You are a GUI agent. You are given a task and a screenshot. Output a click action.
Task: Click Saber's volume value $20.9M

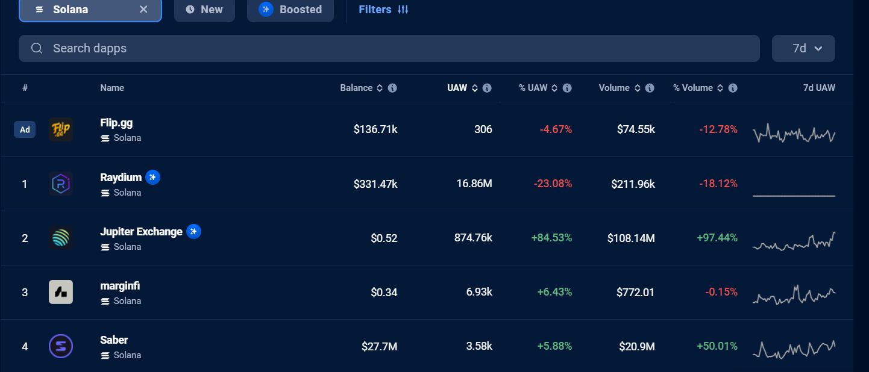(x=636, y=346)
